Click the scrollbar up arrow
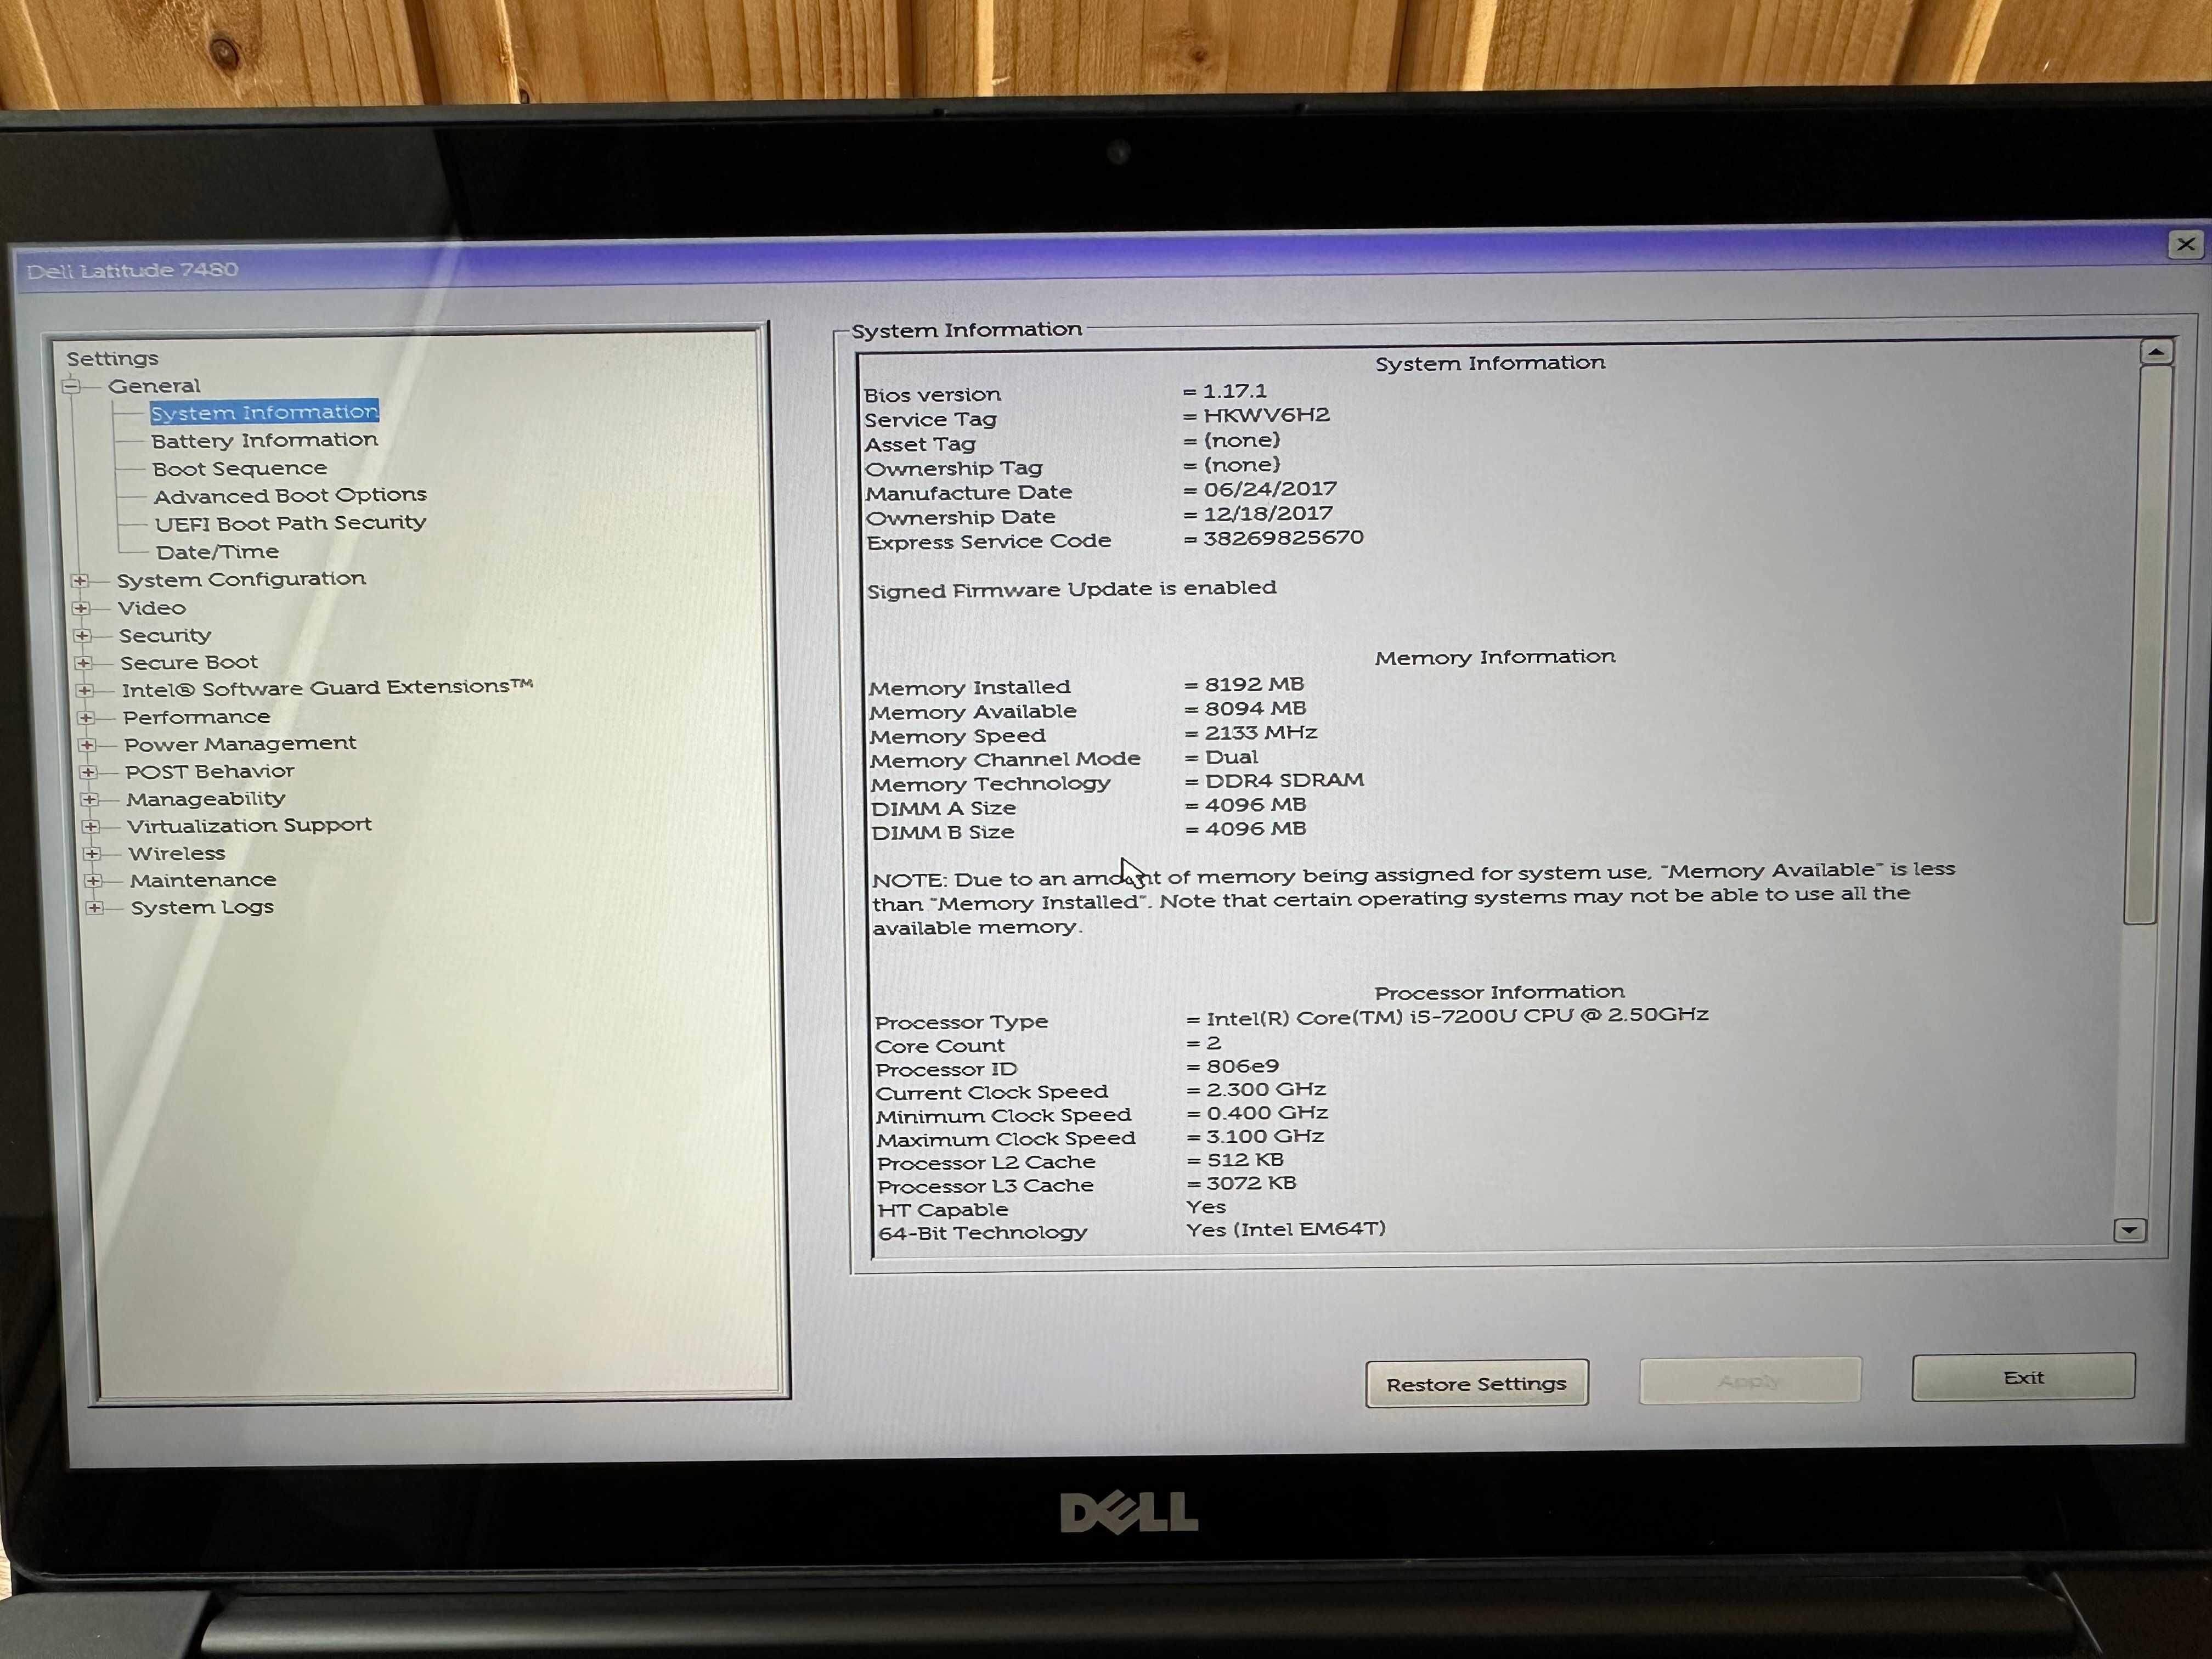This screenshot has width=2212, height=1659. coord(2156,352)
